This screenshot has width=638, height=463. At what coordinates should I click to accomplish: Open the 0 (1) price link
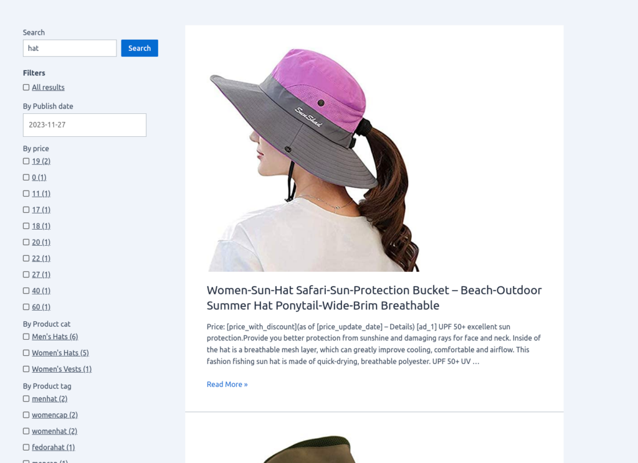[39, 177]
